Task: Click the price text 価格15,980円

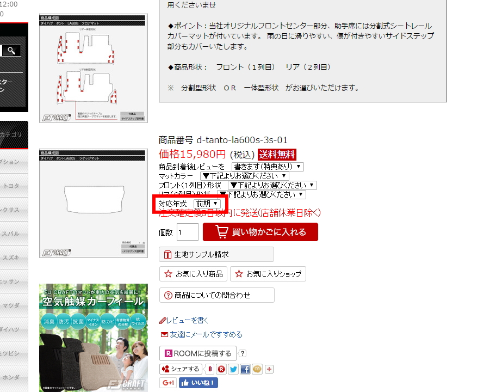Action: coord(192,154)
